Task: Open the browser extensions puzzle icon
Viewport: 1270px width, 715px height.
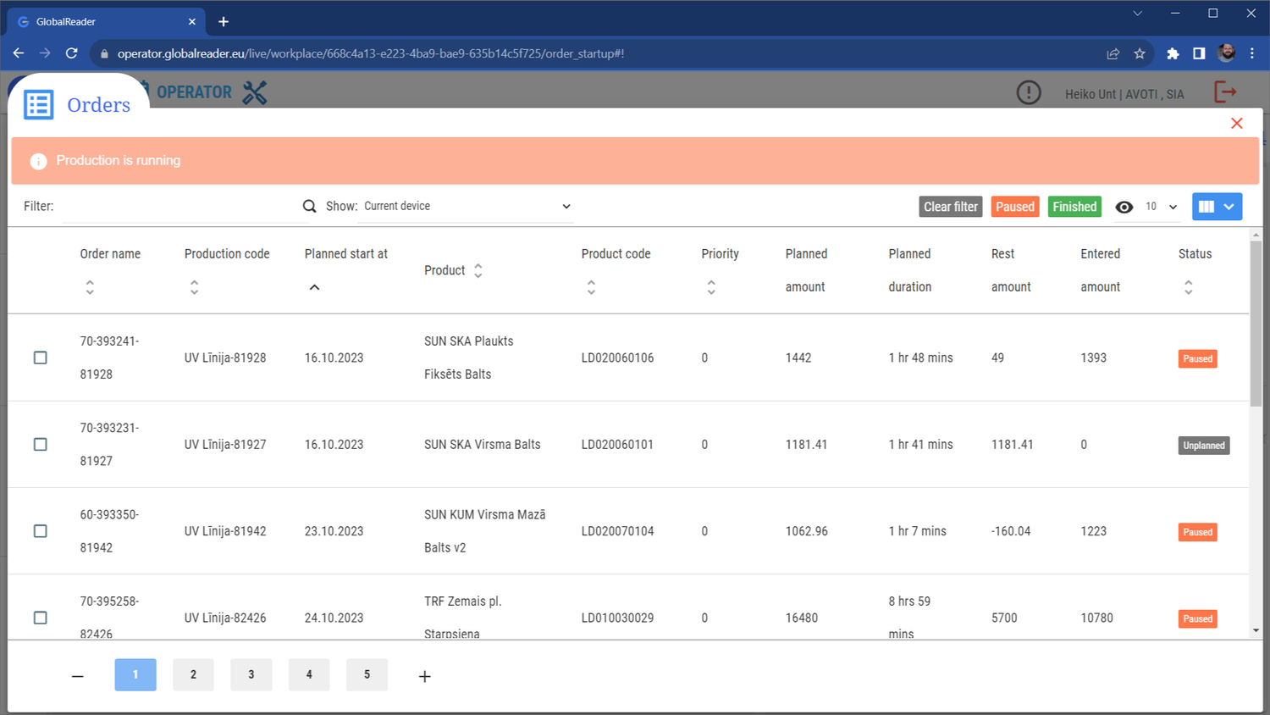Action: click(x=1173, y=53)
